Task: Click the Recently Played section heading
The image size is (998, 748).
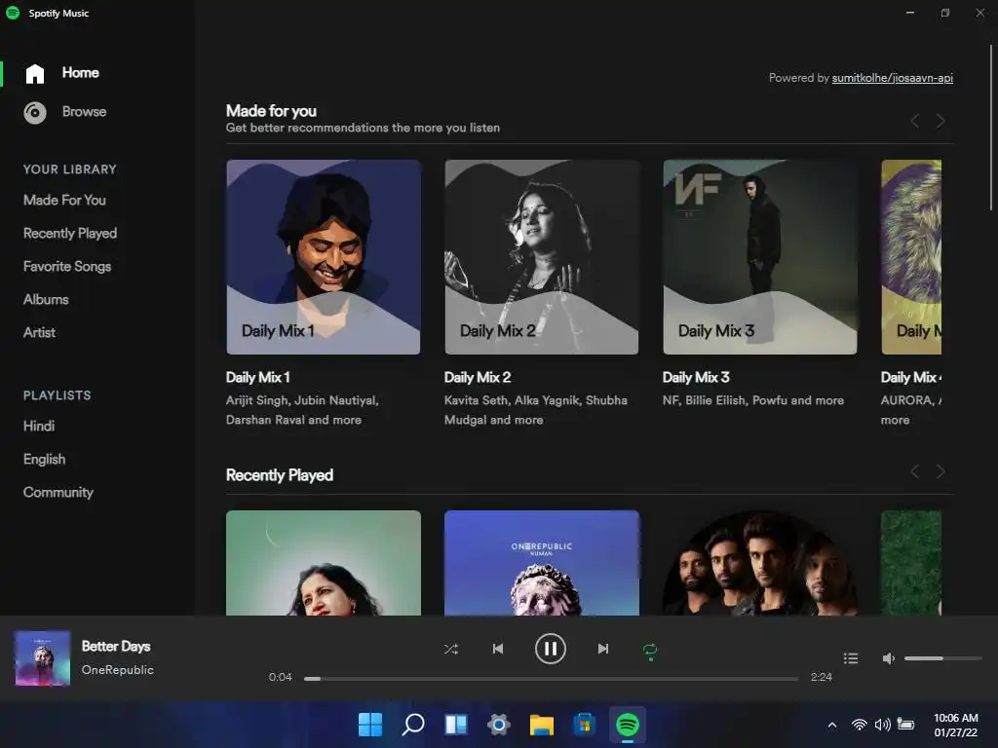Action: click(280, 475)
